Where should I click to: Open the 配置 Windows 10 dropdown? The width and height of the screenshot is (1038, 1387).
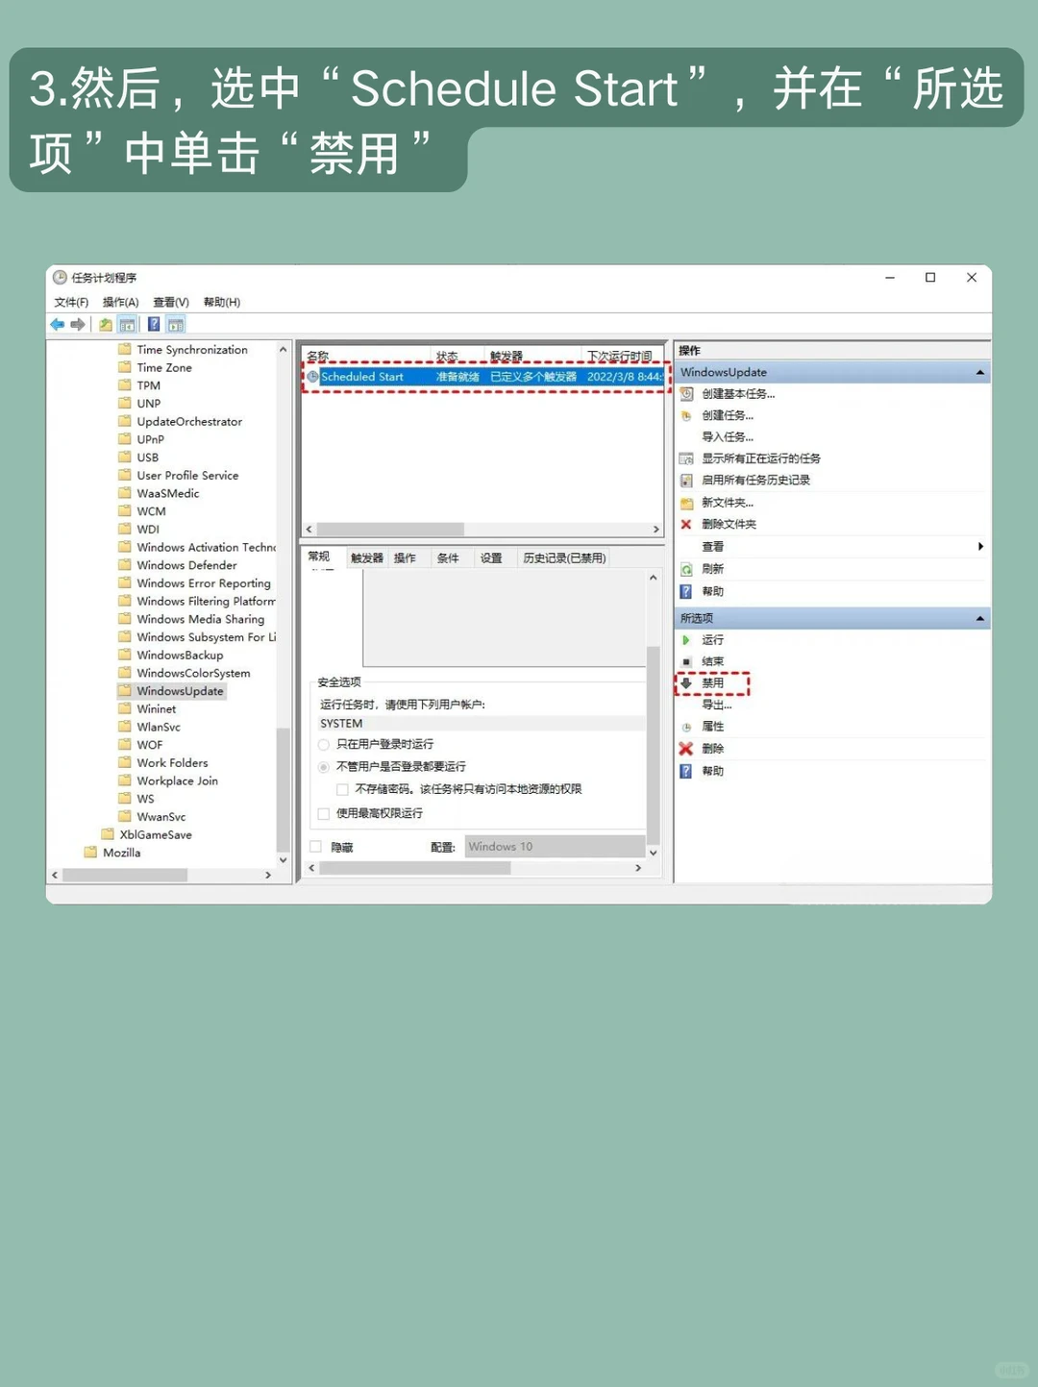[556, 847]
